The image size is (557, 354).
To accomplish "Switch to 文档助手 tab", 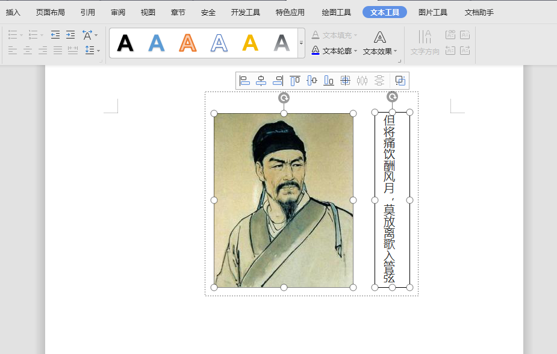I will [479, 13].
